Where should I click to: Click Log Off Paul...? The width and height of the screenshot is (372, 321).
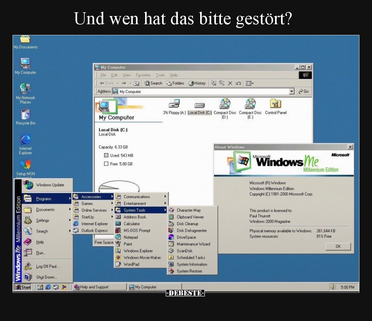click(x=47, y=267)
